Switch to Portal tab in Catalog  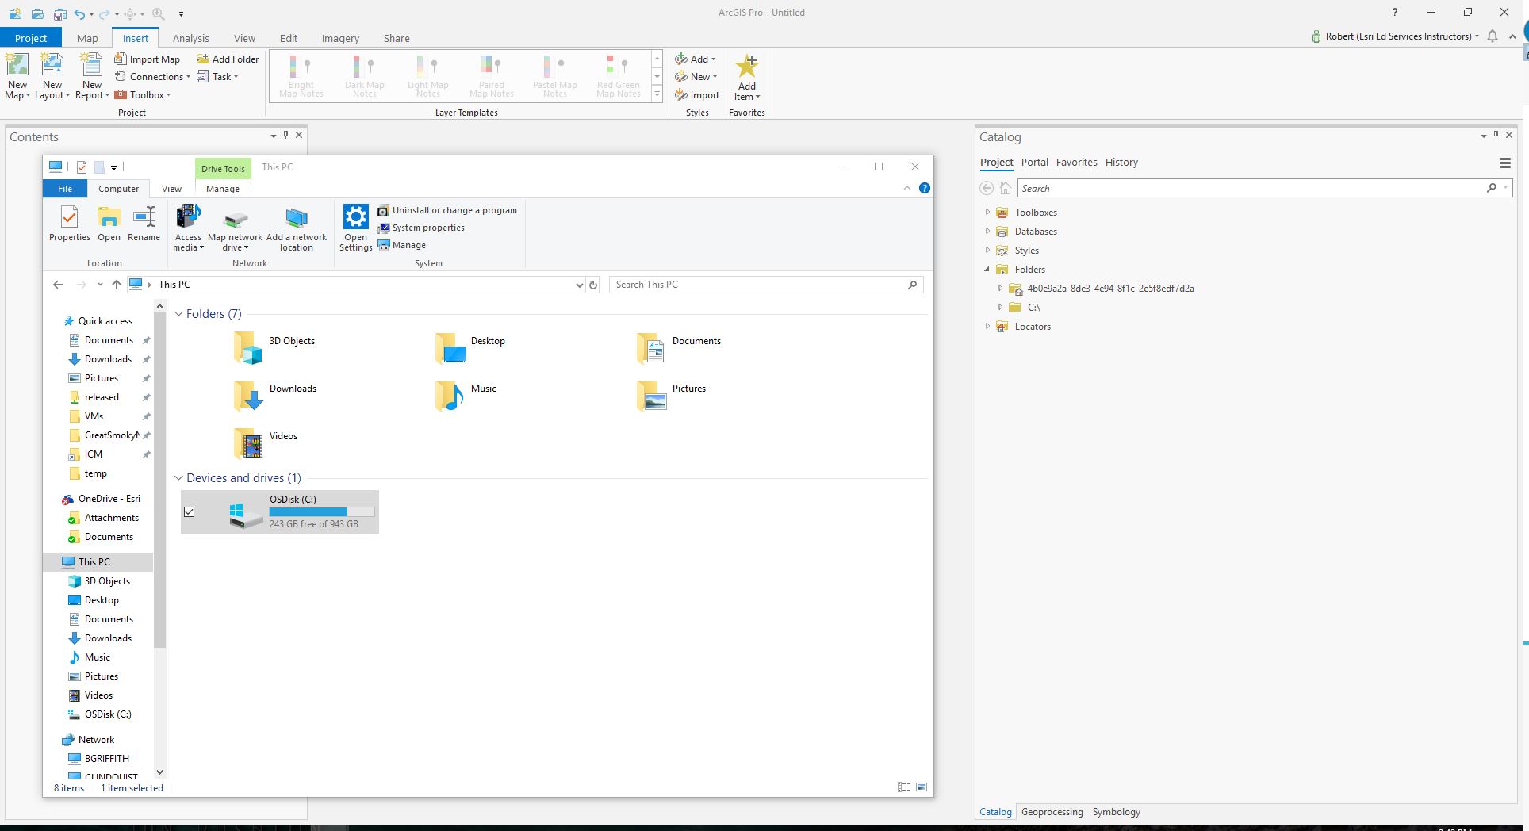coord(1034,163)
